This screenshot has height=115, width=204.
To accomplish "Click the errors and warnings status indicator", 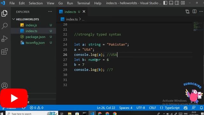I will [x=37, y=108].
